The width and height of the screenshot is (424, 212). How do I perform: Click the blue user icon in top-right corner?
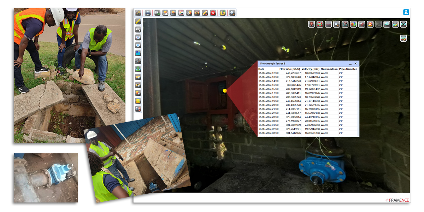coord(406,12)
